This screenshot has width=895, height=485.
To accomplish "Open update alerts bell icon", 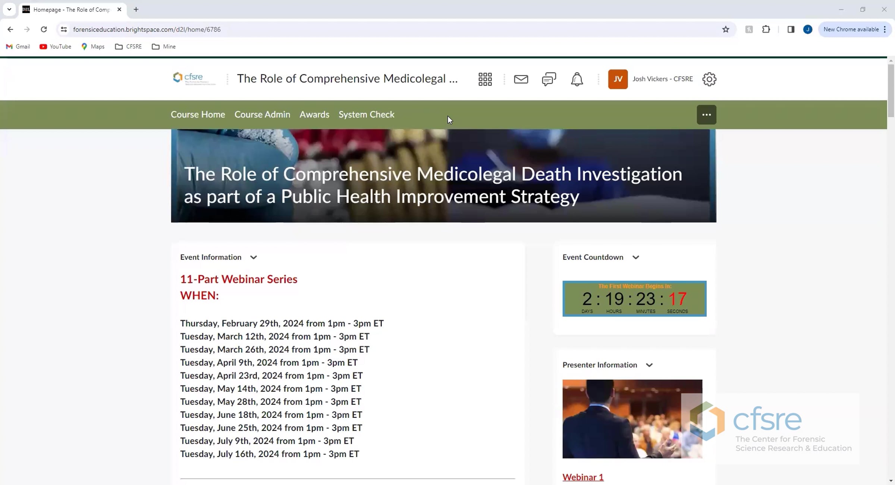I will coord(577,79).
